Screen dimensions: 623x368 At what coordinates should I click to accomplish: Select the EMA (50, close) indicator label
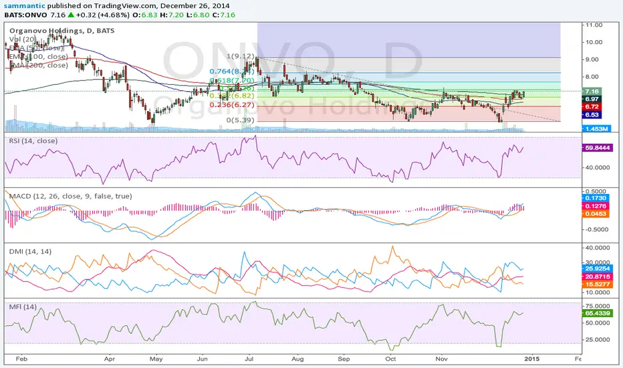[x=36, y=48]
